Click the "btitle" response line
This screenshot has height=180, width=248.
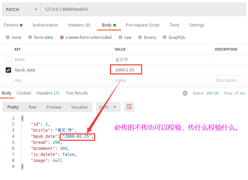[54, 130]
